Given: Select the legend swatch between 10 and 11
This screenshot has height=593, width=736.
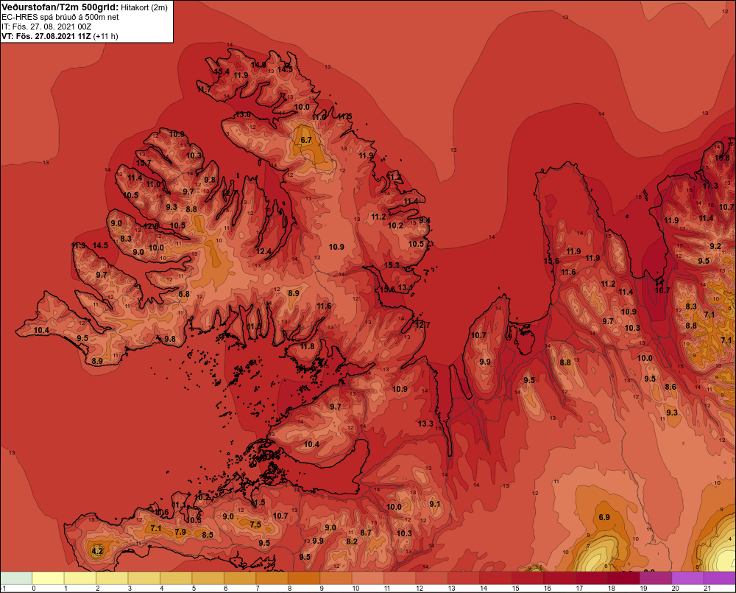Looking at the screenshot, I should point(368,578).
